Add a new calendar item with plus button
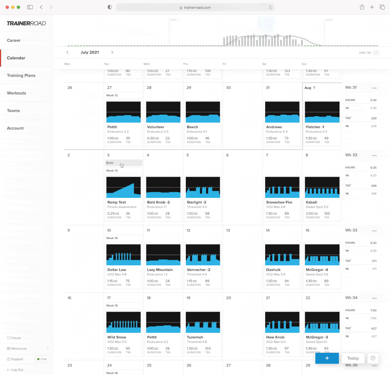This screenshot has height=375, width=390. [x=327, y=358]
